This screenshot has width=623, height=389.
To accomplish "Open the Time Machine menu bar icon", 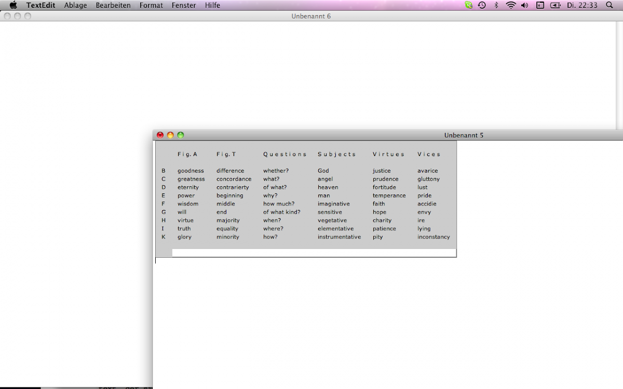I will pos(482,5).
